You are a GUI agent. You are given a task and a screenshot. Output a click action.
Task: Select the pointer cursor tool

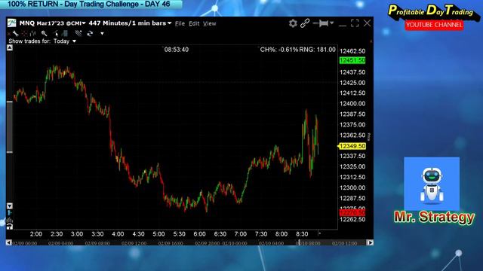(x=56, y=33)
